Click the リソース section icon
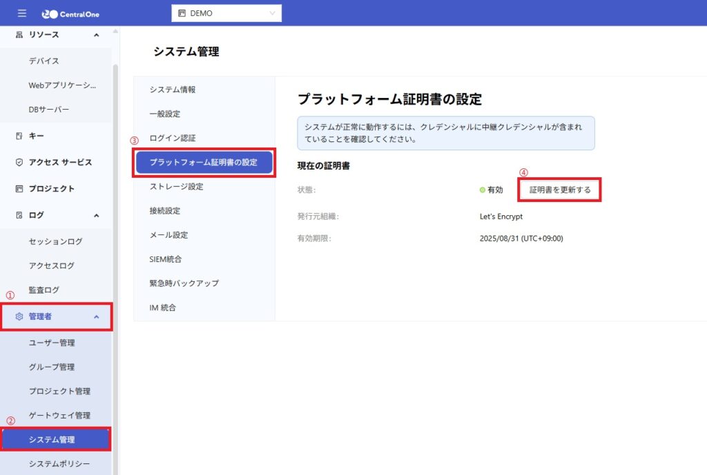The height and width of the screenshot is (475, 707). [x=19, y=35]
